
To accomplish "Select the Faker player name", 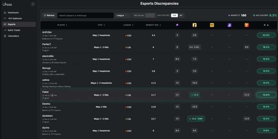I will click(45, 92).
